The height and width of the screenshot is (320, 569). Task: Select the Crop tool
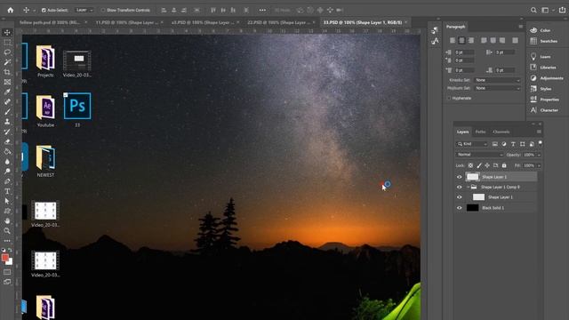[7, 72]
